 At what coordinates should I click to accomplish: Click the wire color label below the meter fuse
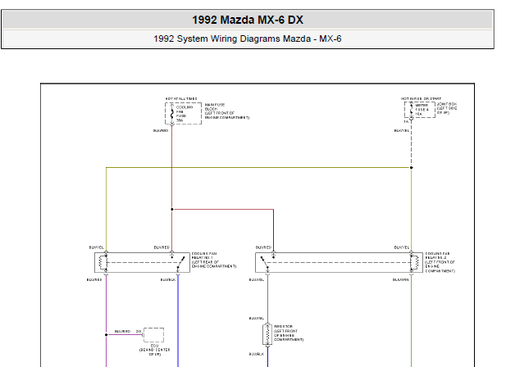click(402, 131)
